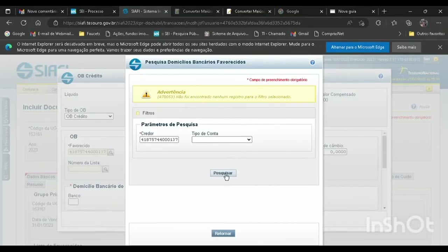Show more bookmarks chevron
Screen dimensions: 448x252
tap(400, 34)
